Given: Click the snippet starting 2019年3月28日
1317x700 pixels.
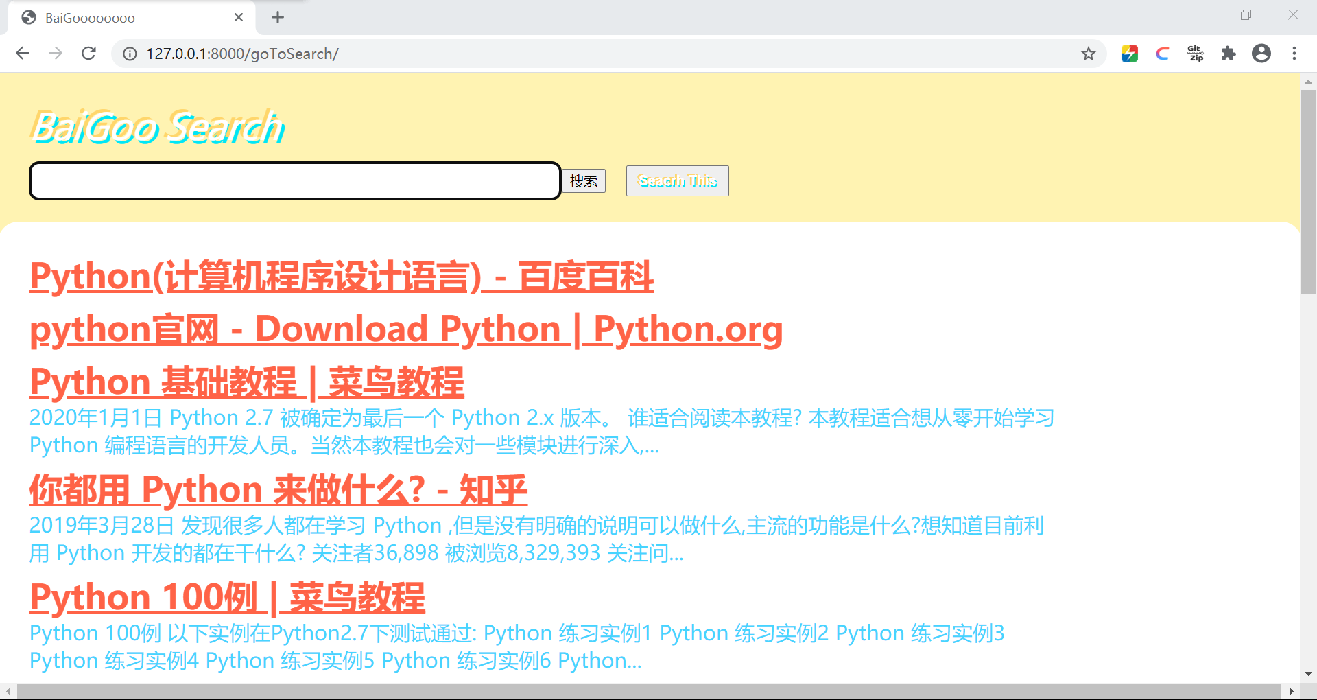Looking at the screenshot, I should click(536, 539).
